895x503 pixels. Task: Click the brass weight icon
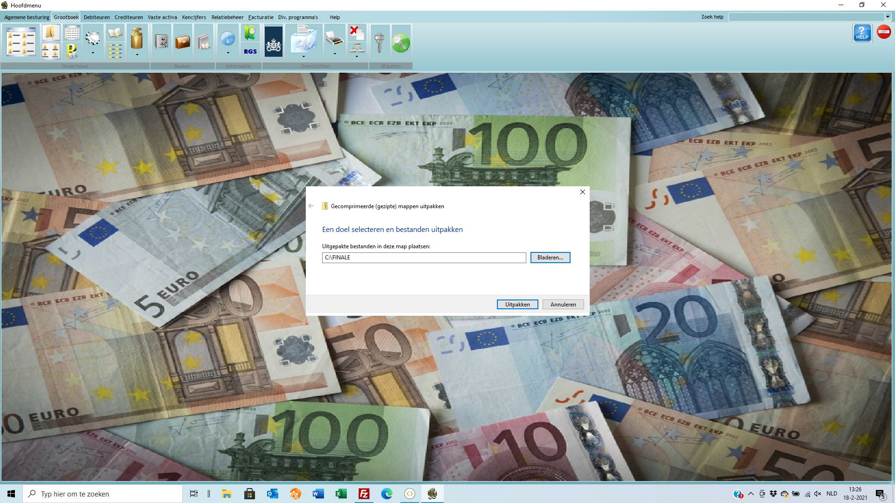click(137, 38)
